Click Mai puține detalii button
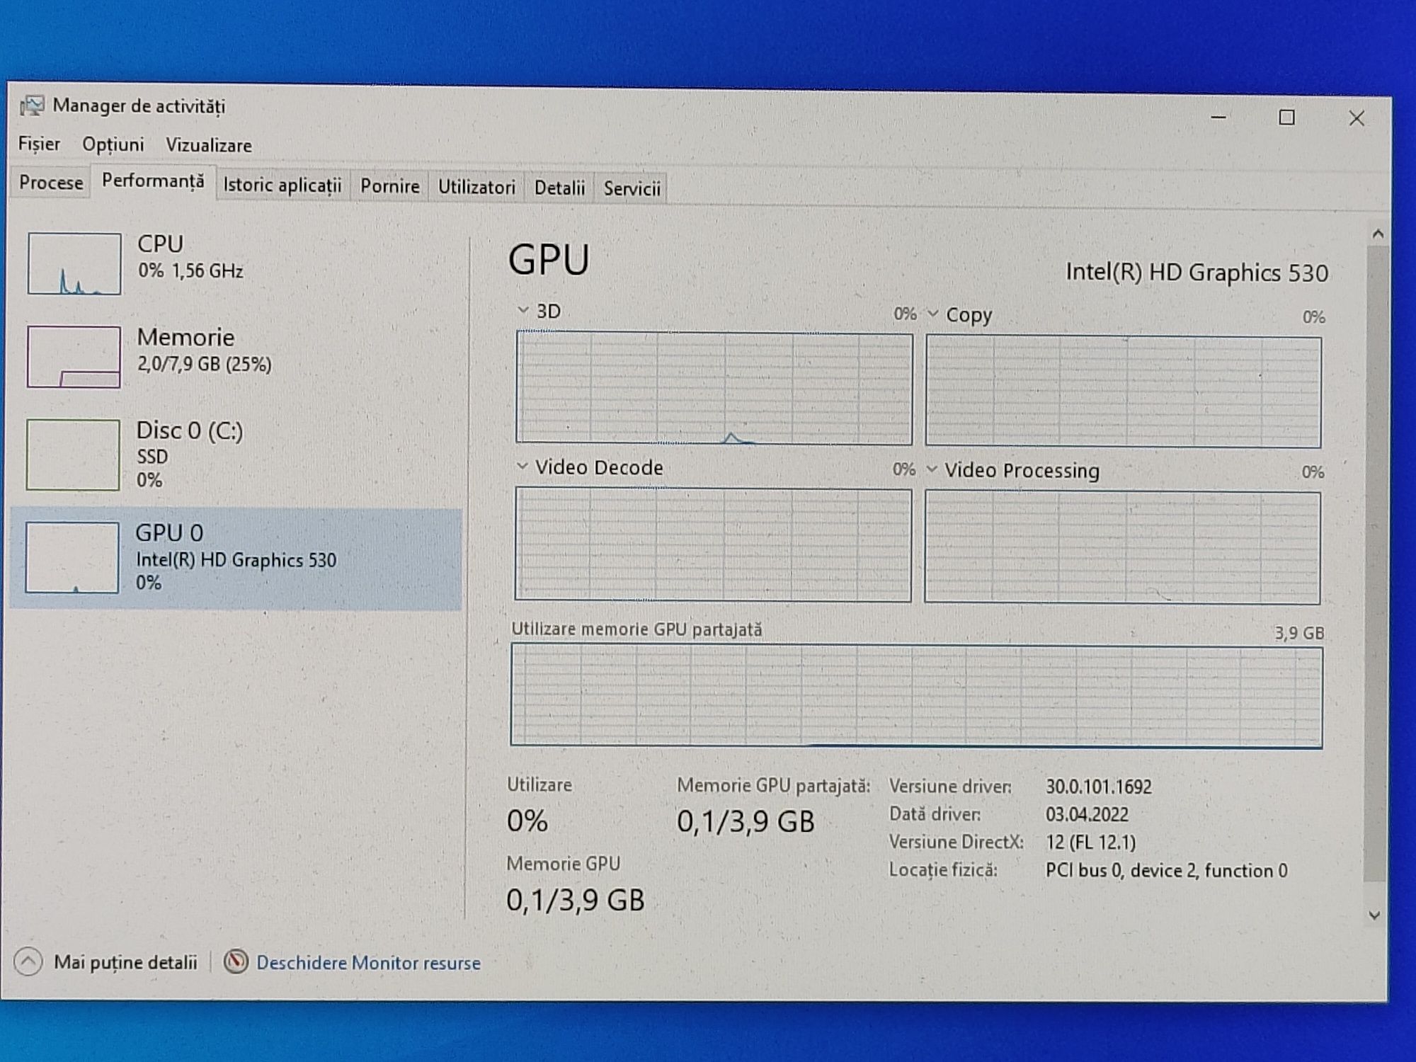1416x1062 pixels. click(106, 961)
